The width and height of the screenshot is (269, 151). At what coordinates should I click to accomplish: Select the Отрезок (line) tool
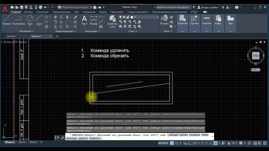(x=7, y=20)
